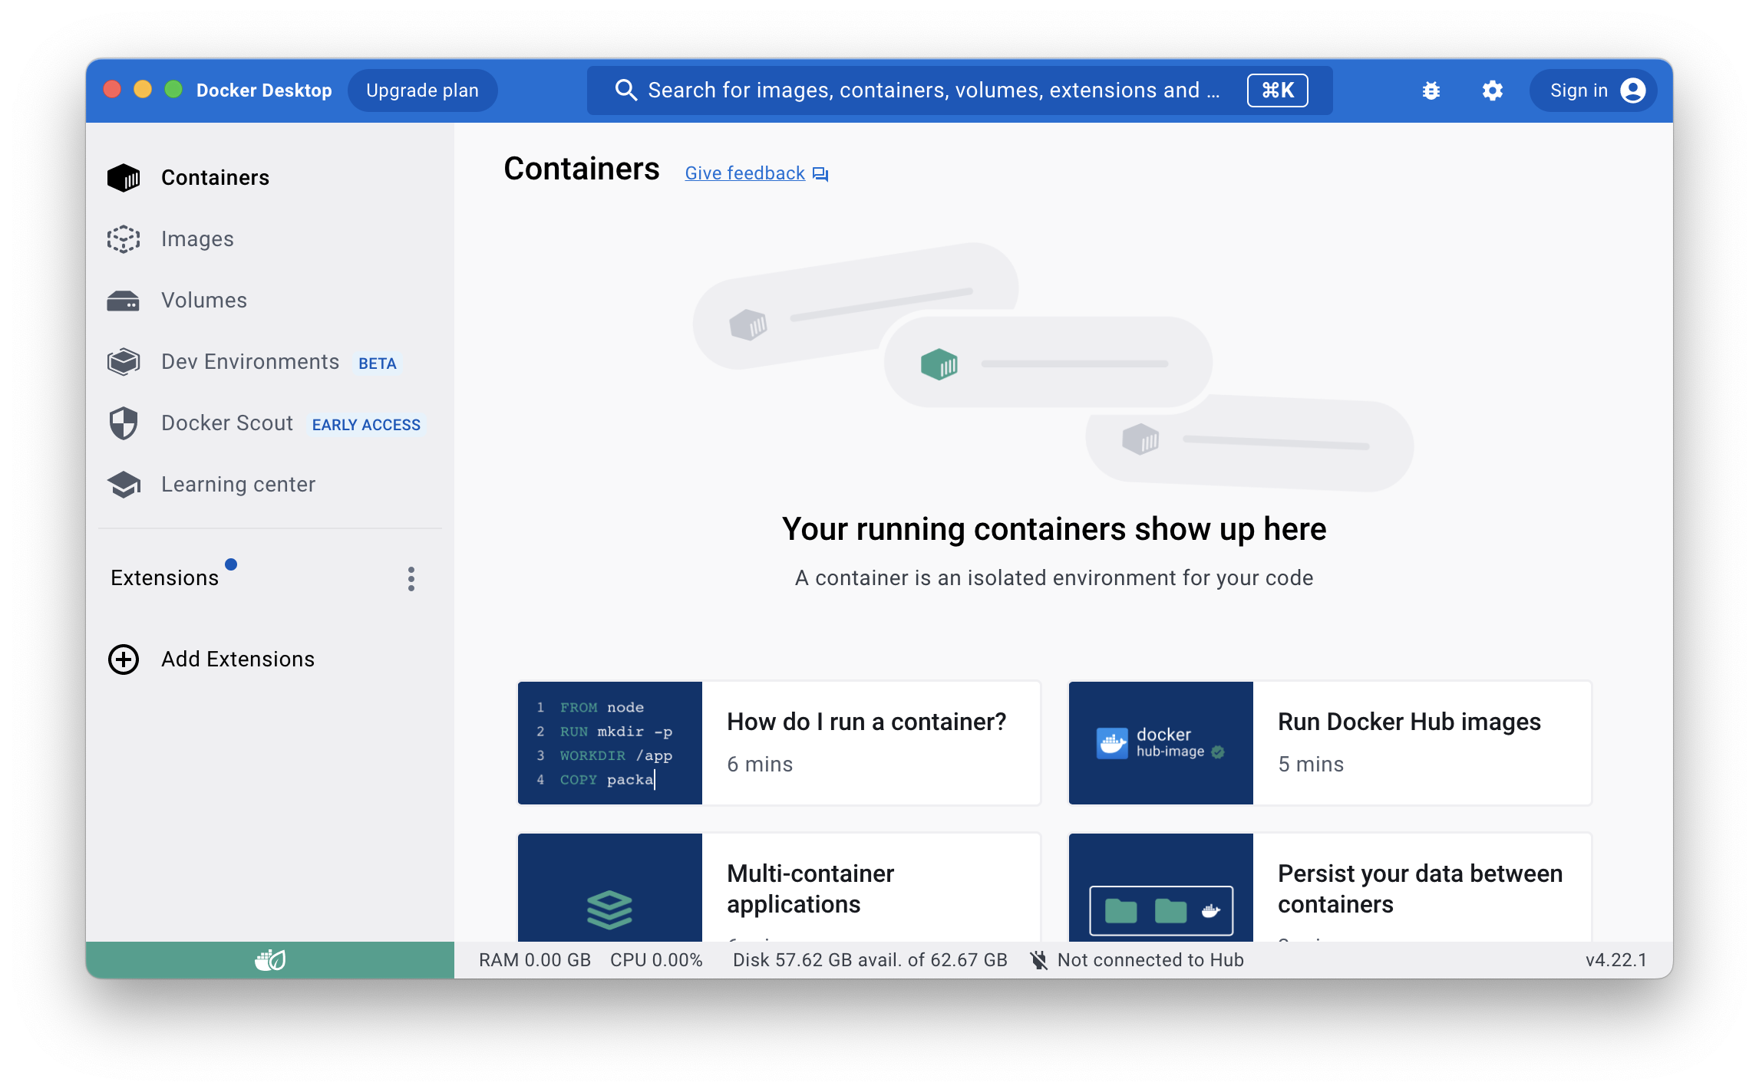Click the Images sidebar icon
Image resolution: width=1759 pixels, height=1092 pixels.
(x=123, y=239)
